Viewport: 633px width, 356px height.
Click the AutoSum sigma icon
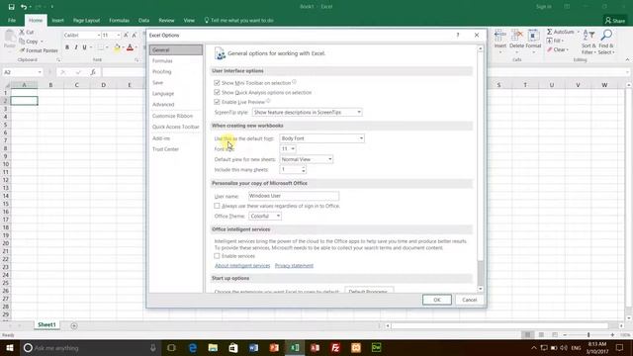coord(550,32)
